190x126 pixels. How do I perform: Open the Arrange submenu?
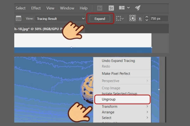(x=122, y=112)
